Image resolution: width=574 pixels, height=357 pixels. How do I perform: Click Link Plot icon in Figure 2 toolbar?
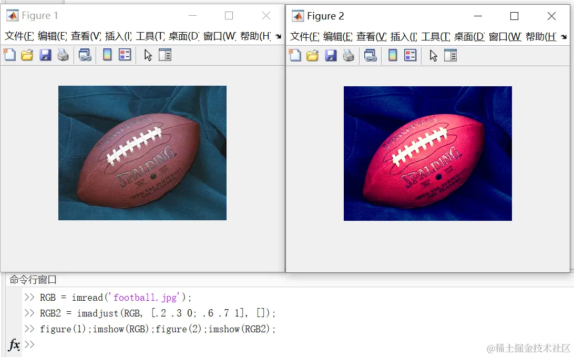click(x=371, y=56)
